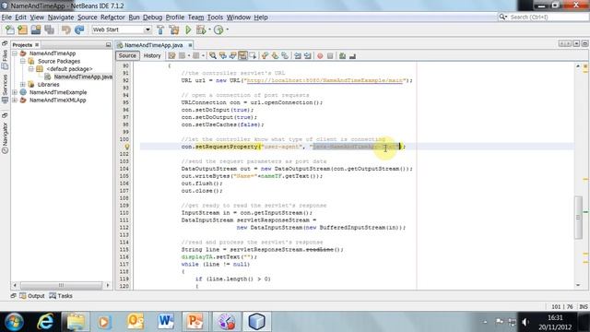Click the Shift Line Right icon
Image resolution: width=590 pixels, height=332 pixels.
tap(307, 55)
